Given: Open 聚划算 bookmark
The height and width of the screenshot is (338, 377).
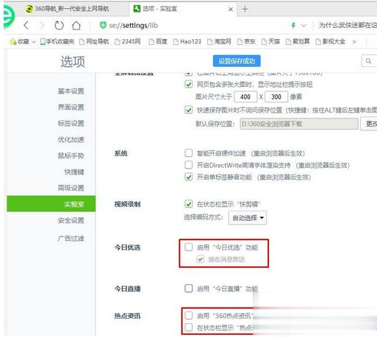Looking at the screenshot, I should (x=298, y=42).
